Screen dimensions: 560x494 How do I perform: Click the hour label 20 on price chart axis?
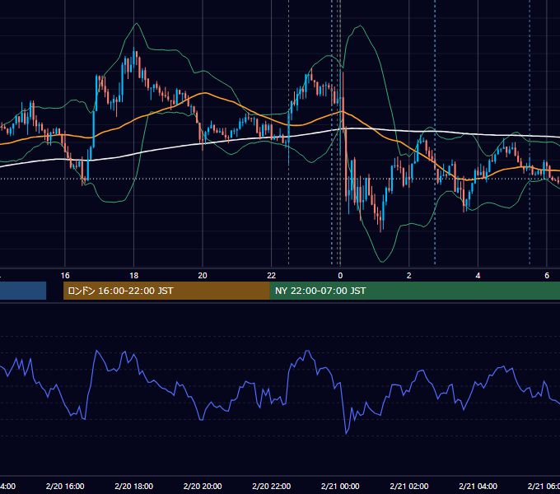pos(203,276)
